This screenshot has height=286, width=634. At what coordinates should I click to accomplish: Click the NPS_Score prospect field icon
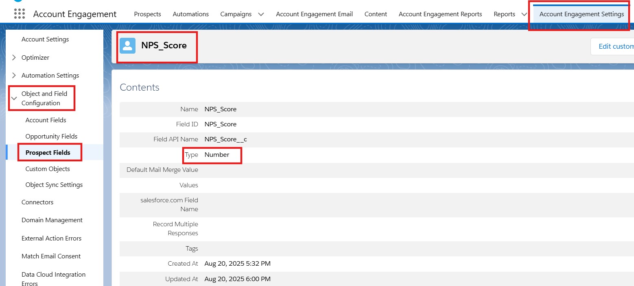pos(127,46)
